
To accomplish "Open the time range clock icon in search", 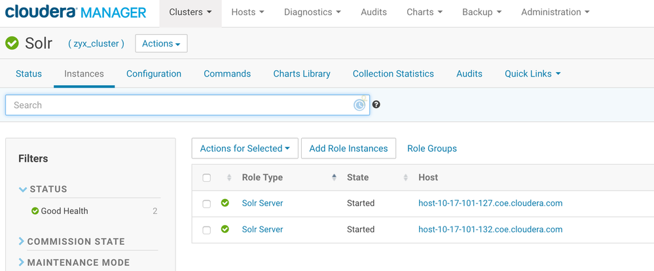I will tap(359, 105).
